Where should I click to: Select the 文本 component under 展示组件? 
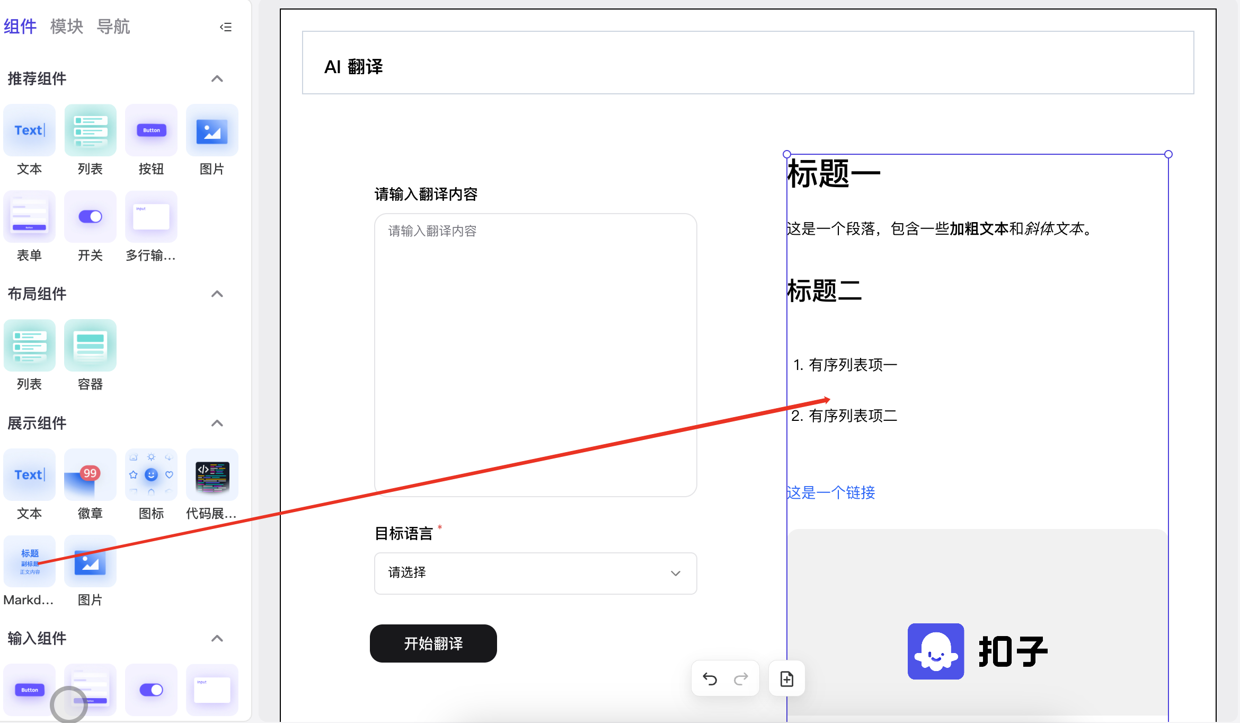click(x=29, y=474)
